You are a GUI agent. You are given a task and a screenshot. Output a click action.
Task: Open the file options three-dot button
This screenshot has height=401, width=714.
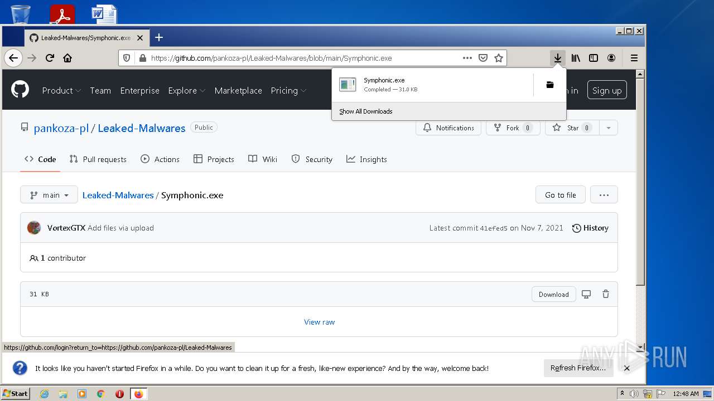(x=604, y=195)
